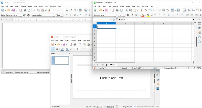The image size is (202, 108).
Task: Open Find & Replace in Calc toolbar
Action: coord(163,10)
